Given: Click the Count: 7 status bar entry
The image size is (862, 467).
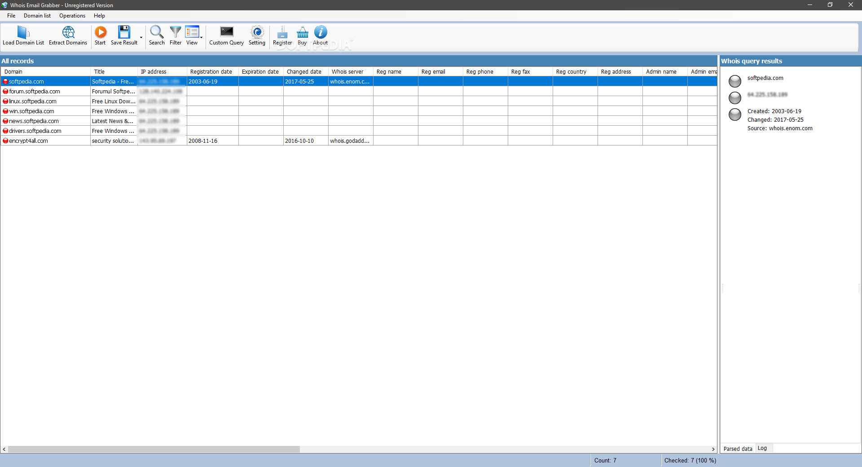Looking at the screenshot, I should pos(605,460).
